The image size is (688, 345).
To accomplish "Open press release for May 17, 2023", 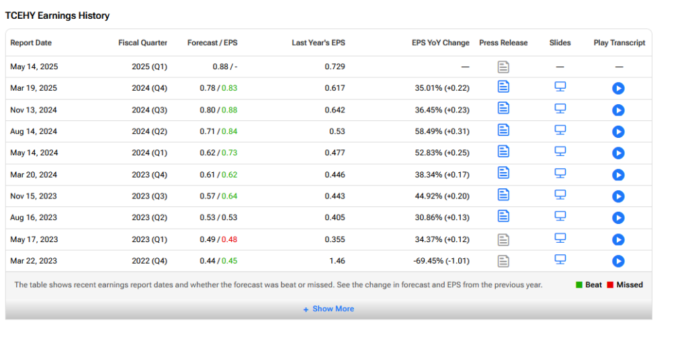I will (503, 239).
